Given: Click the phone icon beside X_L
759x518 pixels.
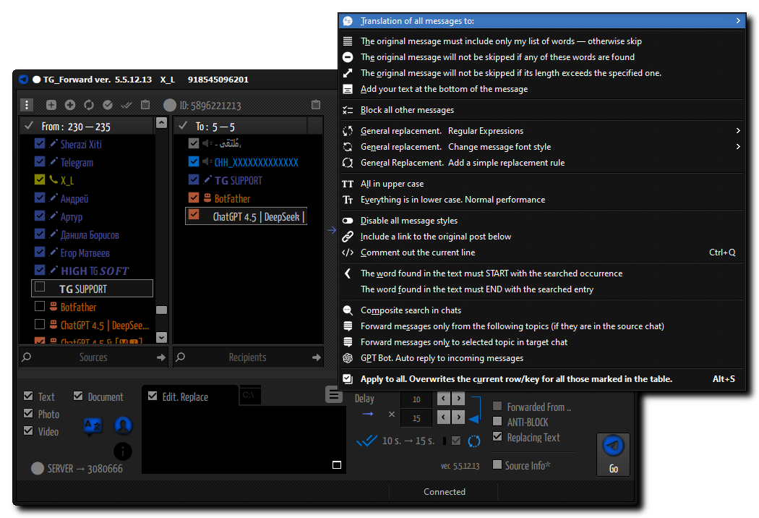Looking at the screenshot, I should point(53,179).
